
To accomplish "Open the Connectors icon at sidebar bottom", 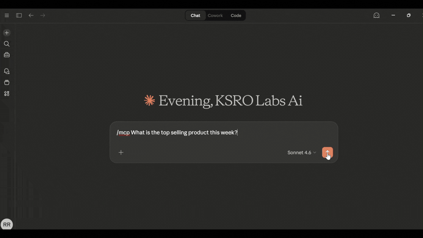I will tap(7, 93).
